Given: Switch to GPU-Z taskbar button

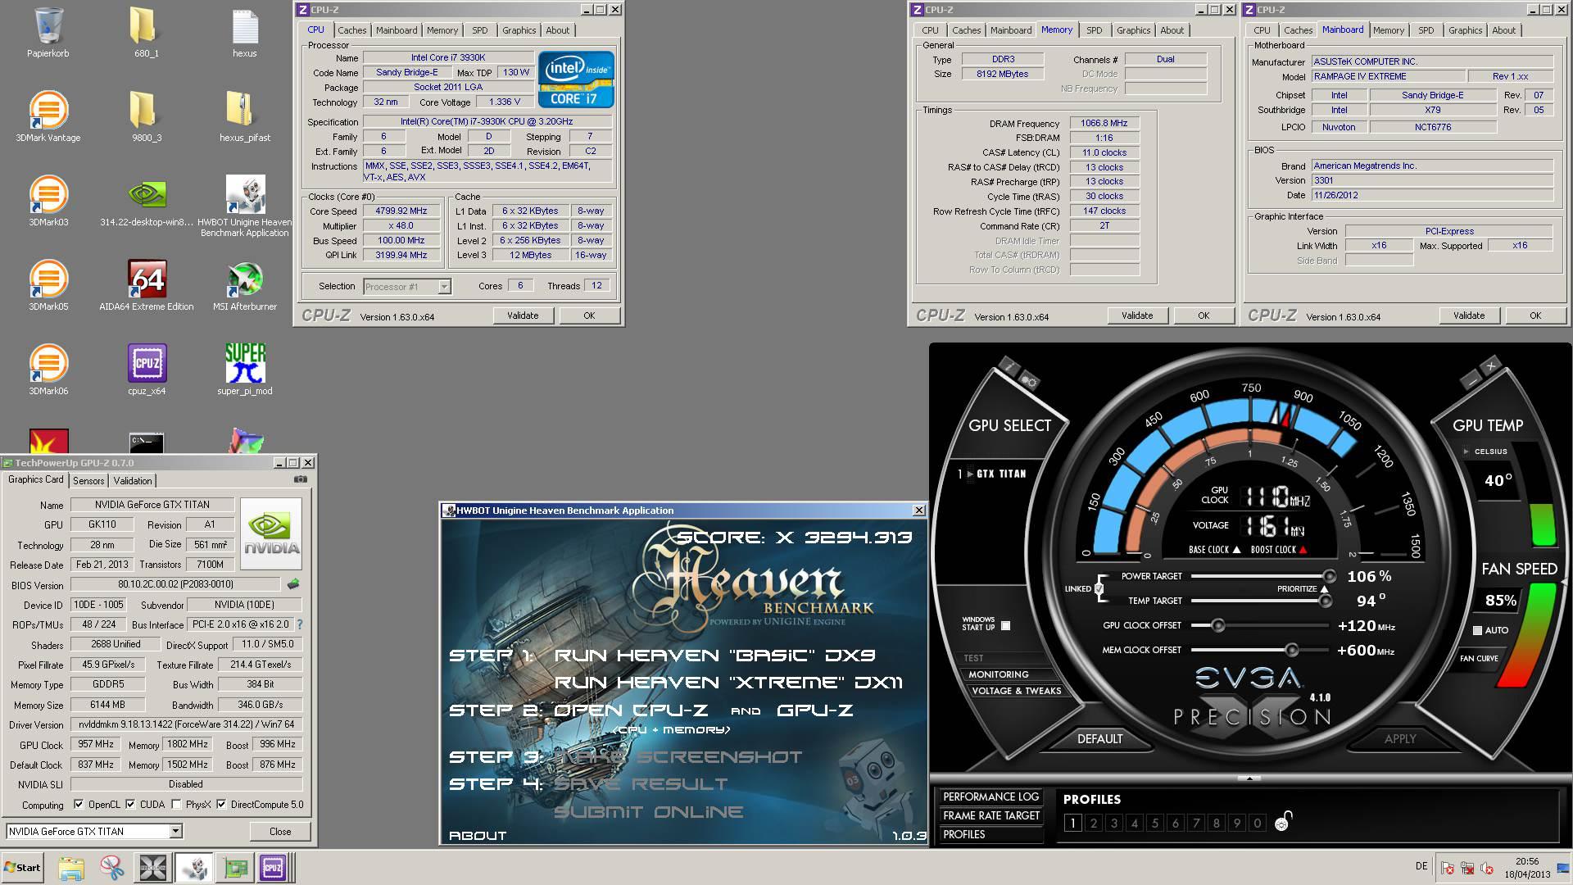Looking at the screenshot, I should coord(235,867).
